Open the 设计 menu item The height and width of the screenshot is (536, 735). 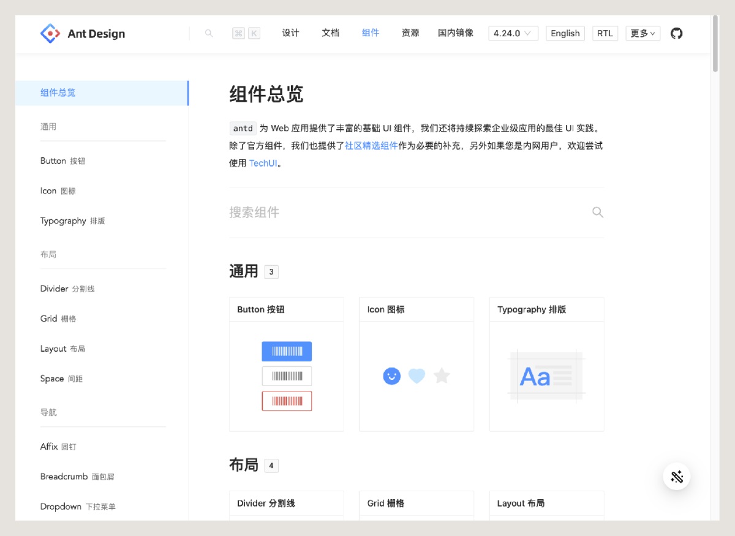[290, 33]
